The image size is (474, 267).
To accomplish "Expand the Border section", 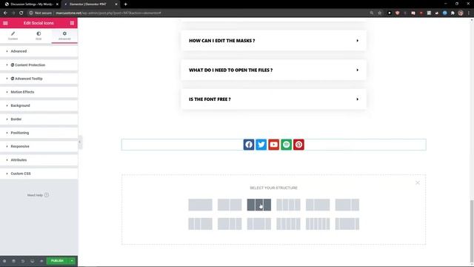I will [x=39, y=119].
